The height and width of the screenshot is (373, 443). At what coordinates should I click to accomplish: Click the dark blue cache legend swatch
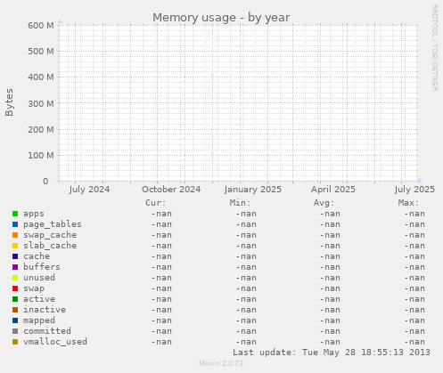[15, 256]
